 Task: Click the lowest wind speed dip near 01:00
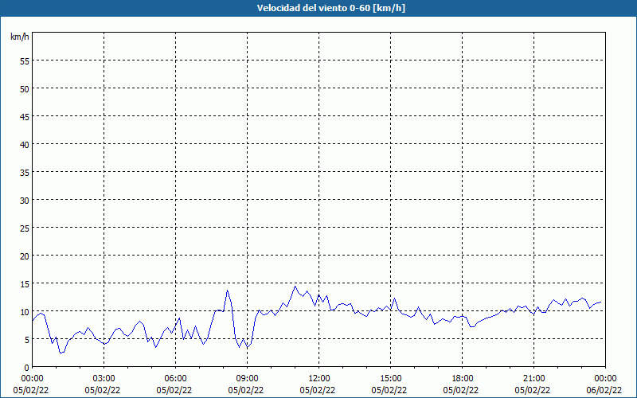(61, 353)
